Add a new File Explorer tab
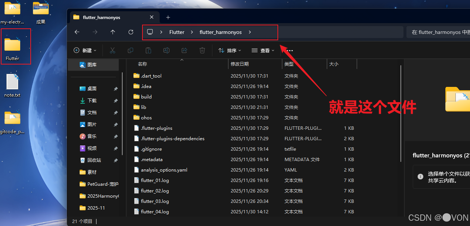 click(x=168, y=17)
